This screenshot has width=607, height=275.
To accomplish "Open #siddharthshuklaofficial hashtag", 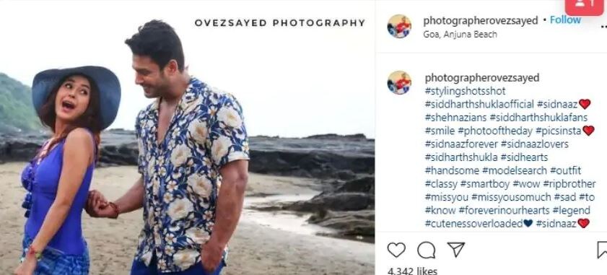I will pyautogui.click(x=479, y=104).
